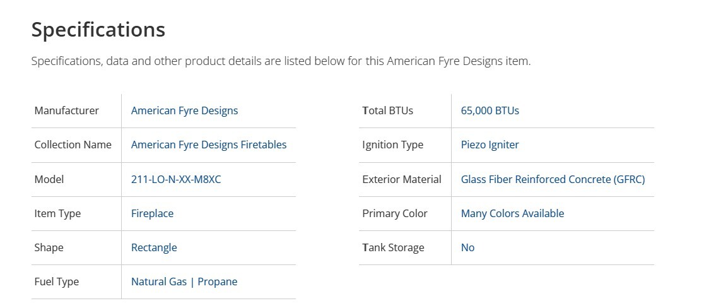Screen dimensions: 728x308
Task: Open the Piezo Igniter link
Action: click(x=490, y=145)
